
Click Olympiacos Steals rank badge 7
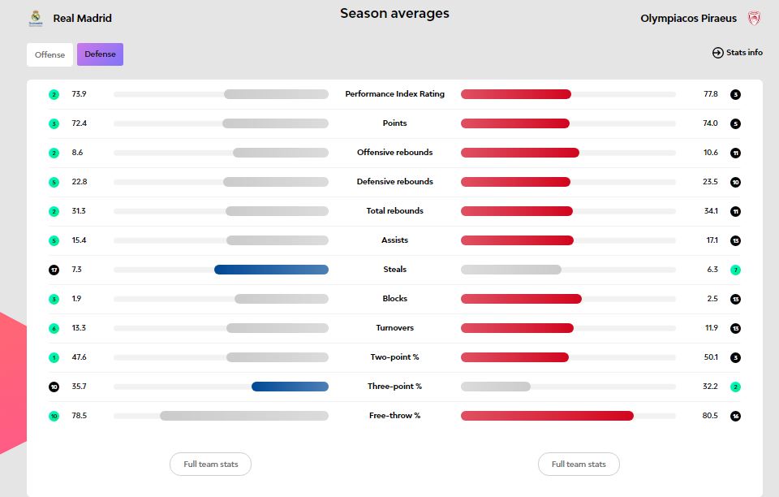735,270
